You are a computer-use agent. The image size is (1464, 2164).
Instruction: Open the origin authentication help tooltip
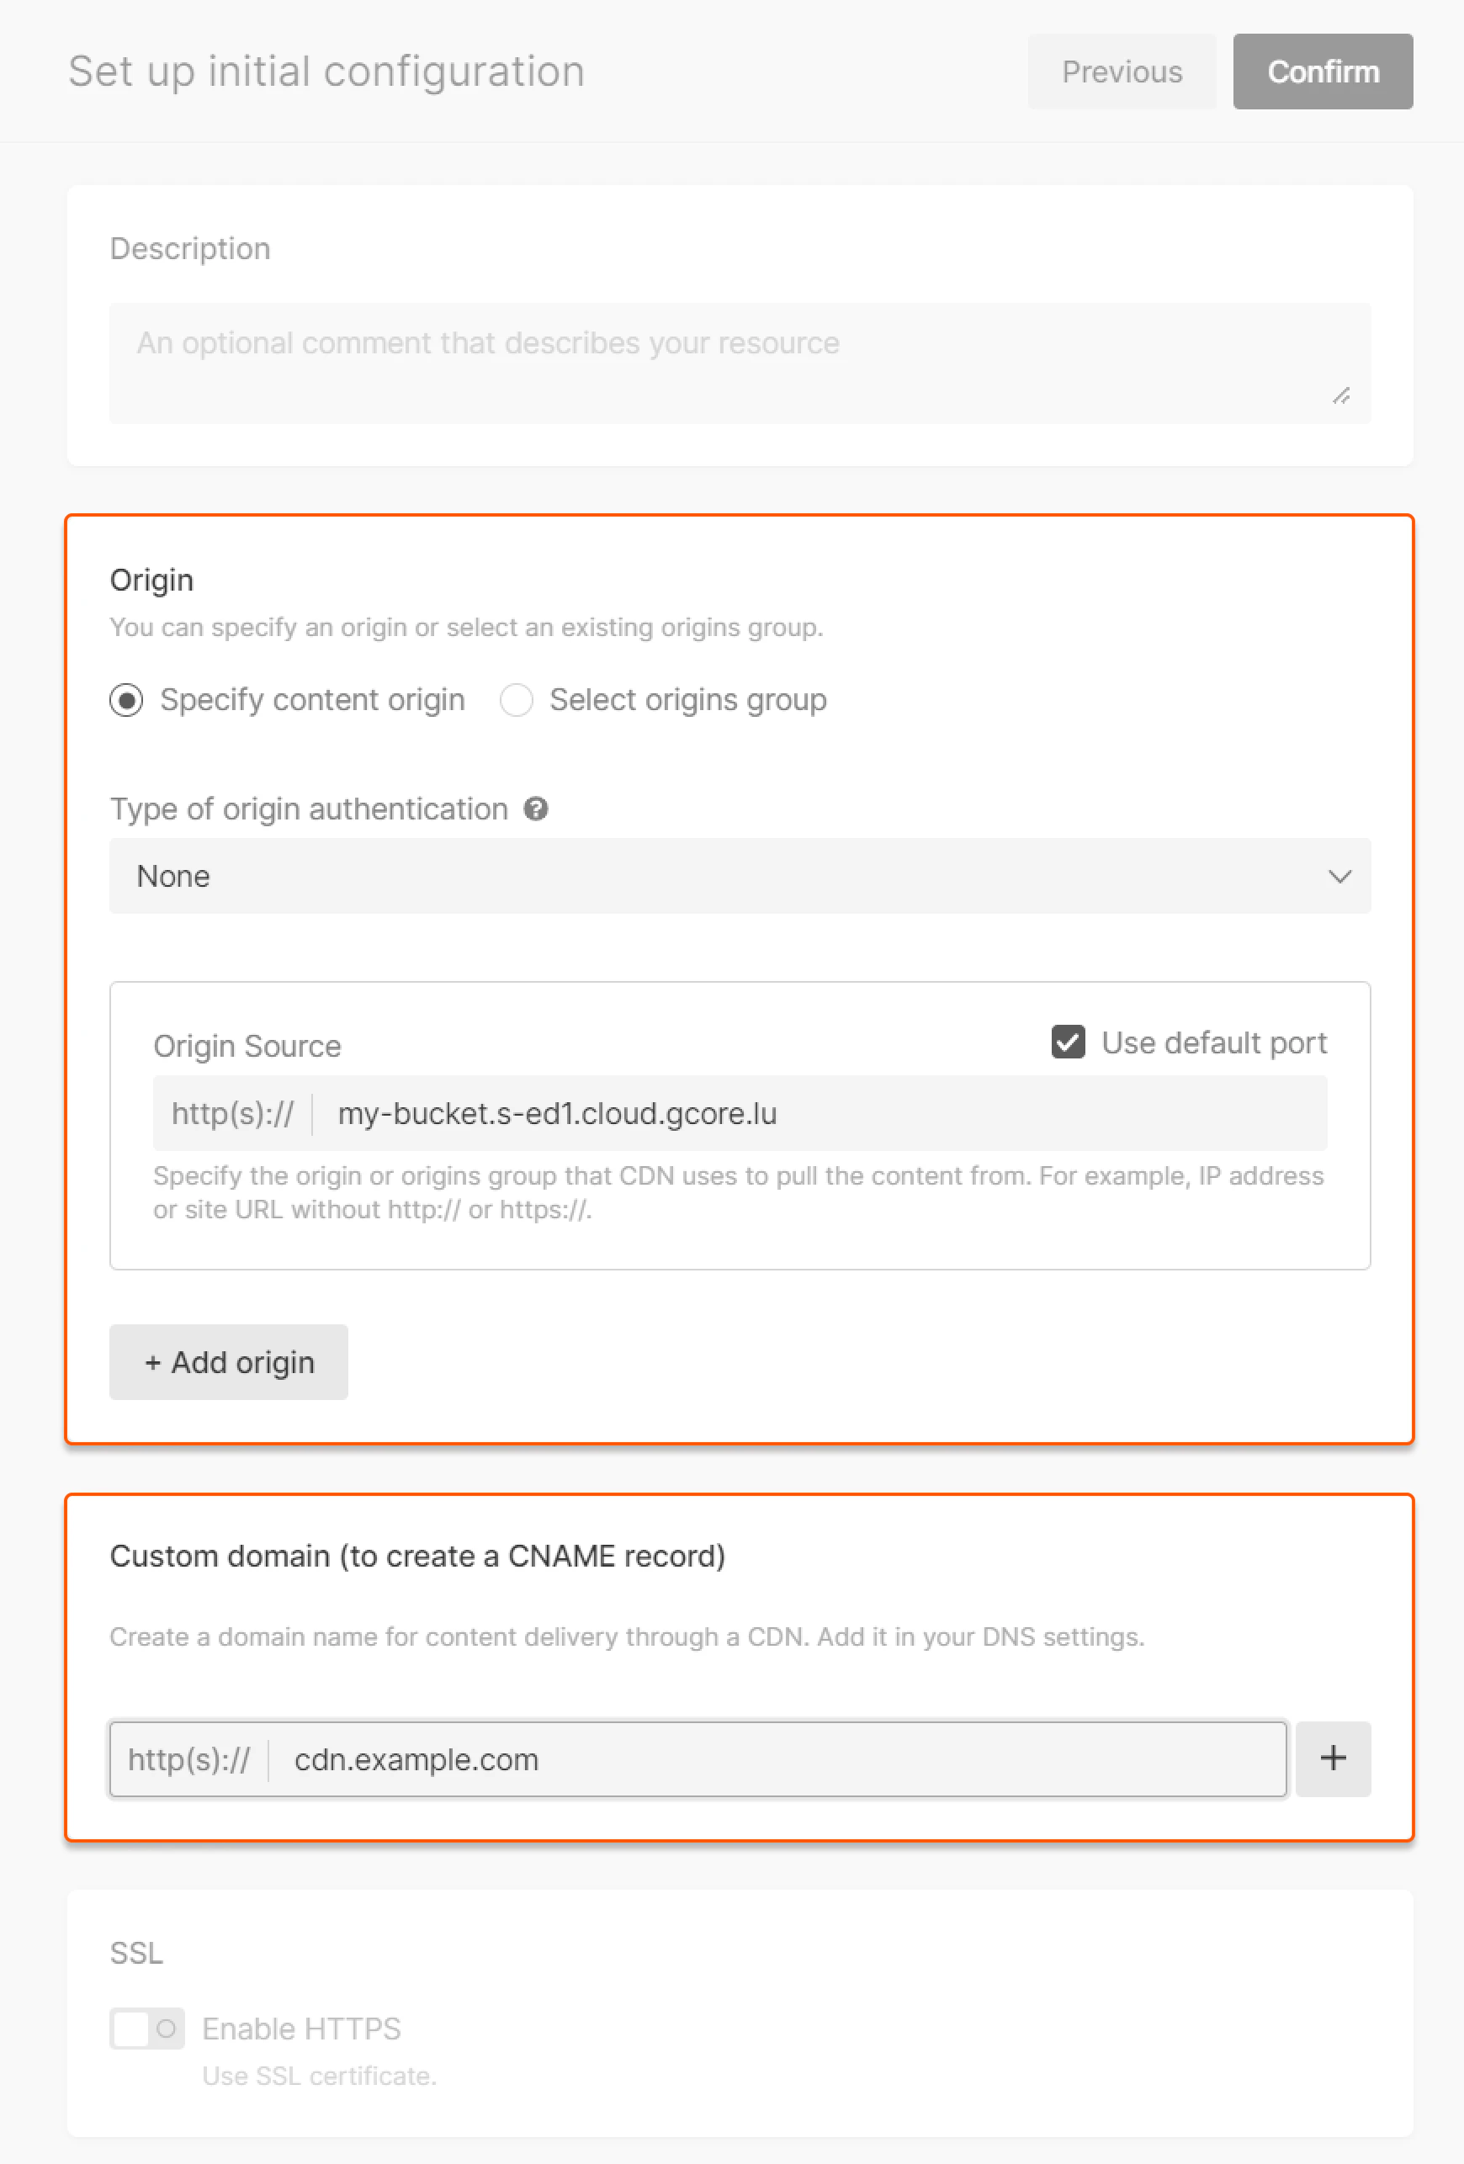coord(537,809)
